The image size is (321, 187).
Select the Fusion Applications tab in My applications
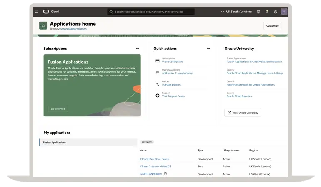coord(88,143)
